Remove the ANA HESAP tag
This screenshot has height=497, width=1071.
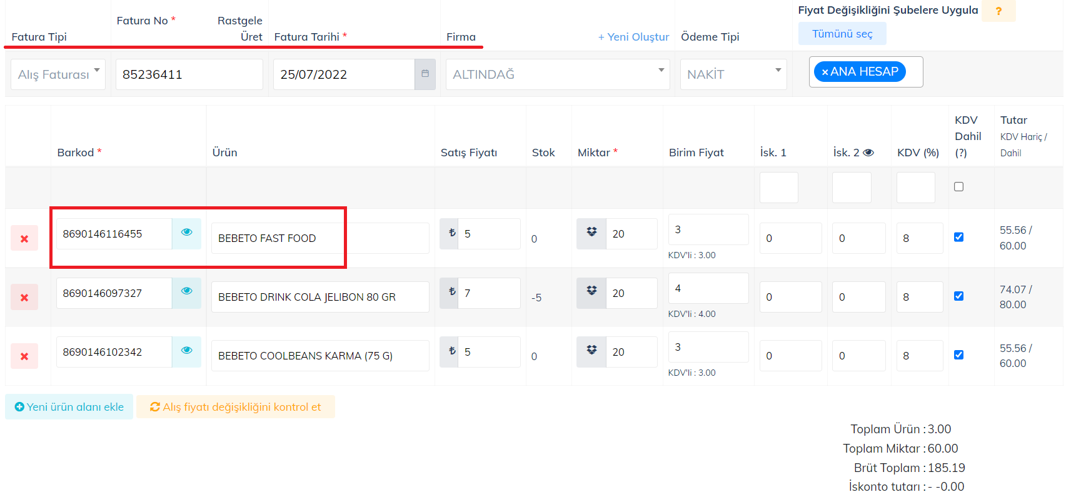click(825, 72)
